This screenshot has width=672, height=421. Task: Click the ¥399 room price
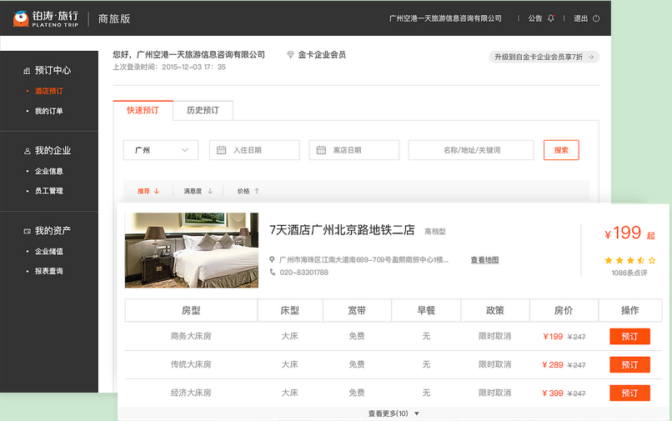553,393
